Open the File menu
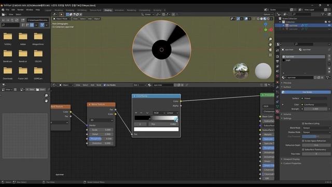The height and width of the screenshot is (187, 332). tap(7, 10)
